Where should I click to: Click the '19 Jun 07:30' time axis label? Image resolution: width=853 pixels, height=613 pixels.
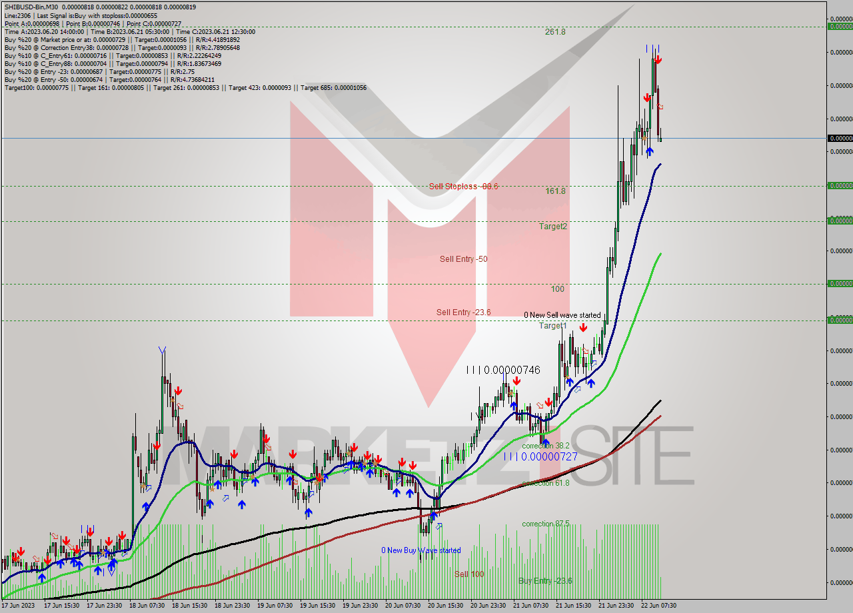pyautogui.click(x=275, y=606)
